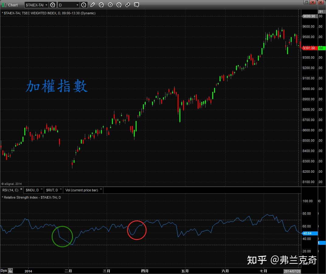The width and height of the screenshot is (326, 274).
Task: Open the time template clock icon
Action: (x=84, y=5)
